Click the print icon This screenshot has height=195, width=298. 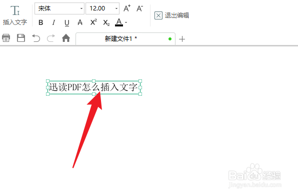click(x=6, y=38)
